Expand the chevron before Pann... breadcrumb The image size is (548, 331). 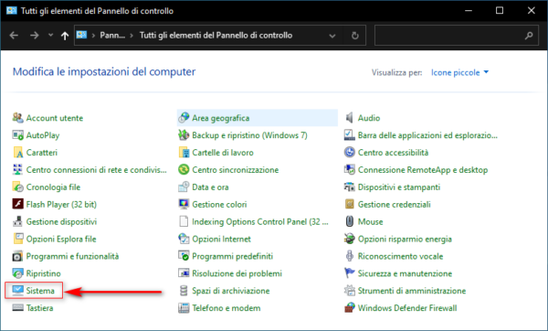[x=93, y=36]
